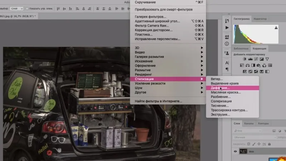Screen dimensions: 286x161
Task: Add a Brightness/Contrast adjustment
Action: point(245,59)
